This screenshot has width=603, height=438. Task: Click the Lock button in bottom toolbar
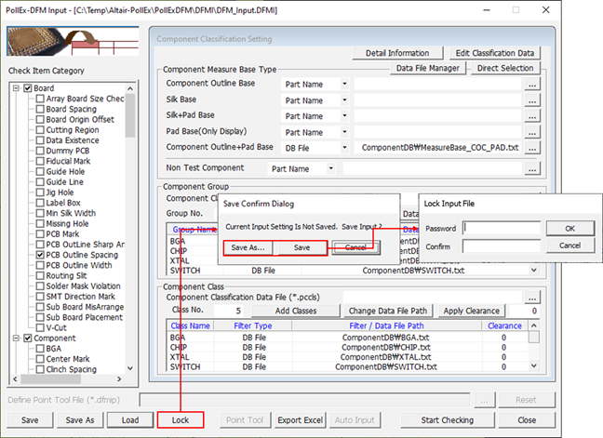[181, 420]
